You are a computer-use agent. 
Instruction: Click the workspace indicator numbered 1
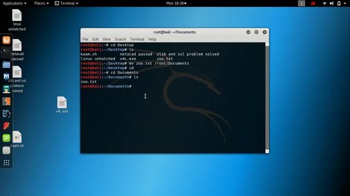(x=301, y=3)
